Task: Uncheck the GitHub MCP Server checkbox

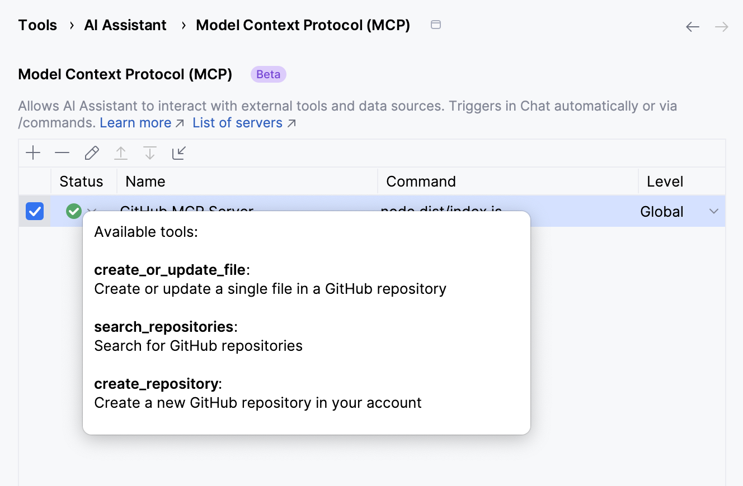Action: [x=35, y=211]
